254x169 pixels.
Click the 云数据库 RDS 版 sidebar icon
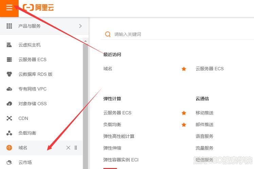coord(9,74)
